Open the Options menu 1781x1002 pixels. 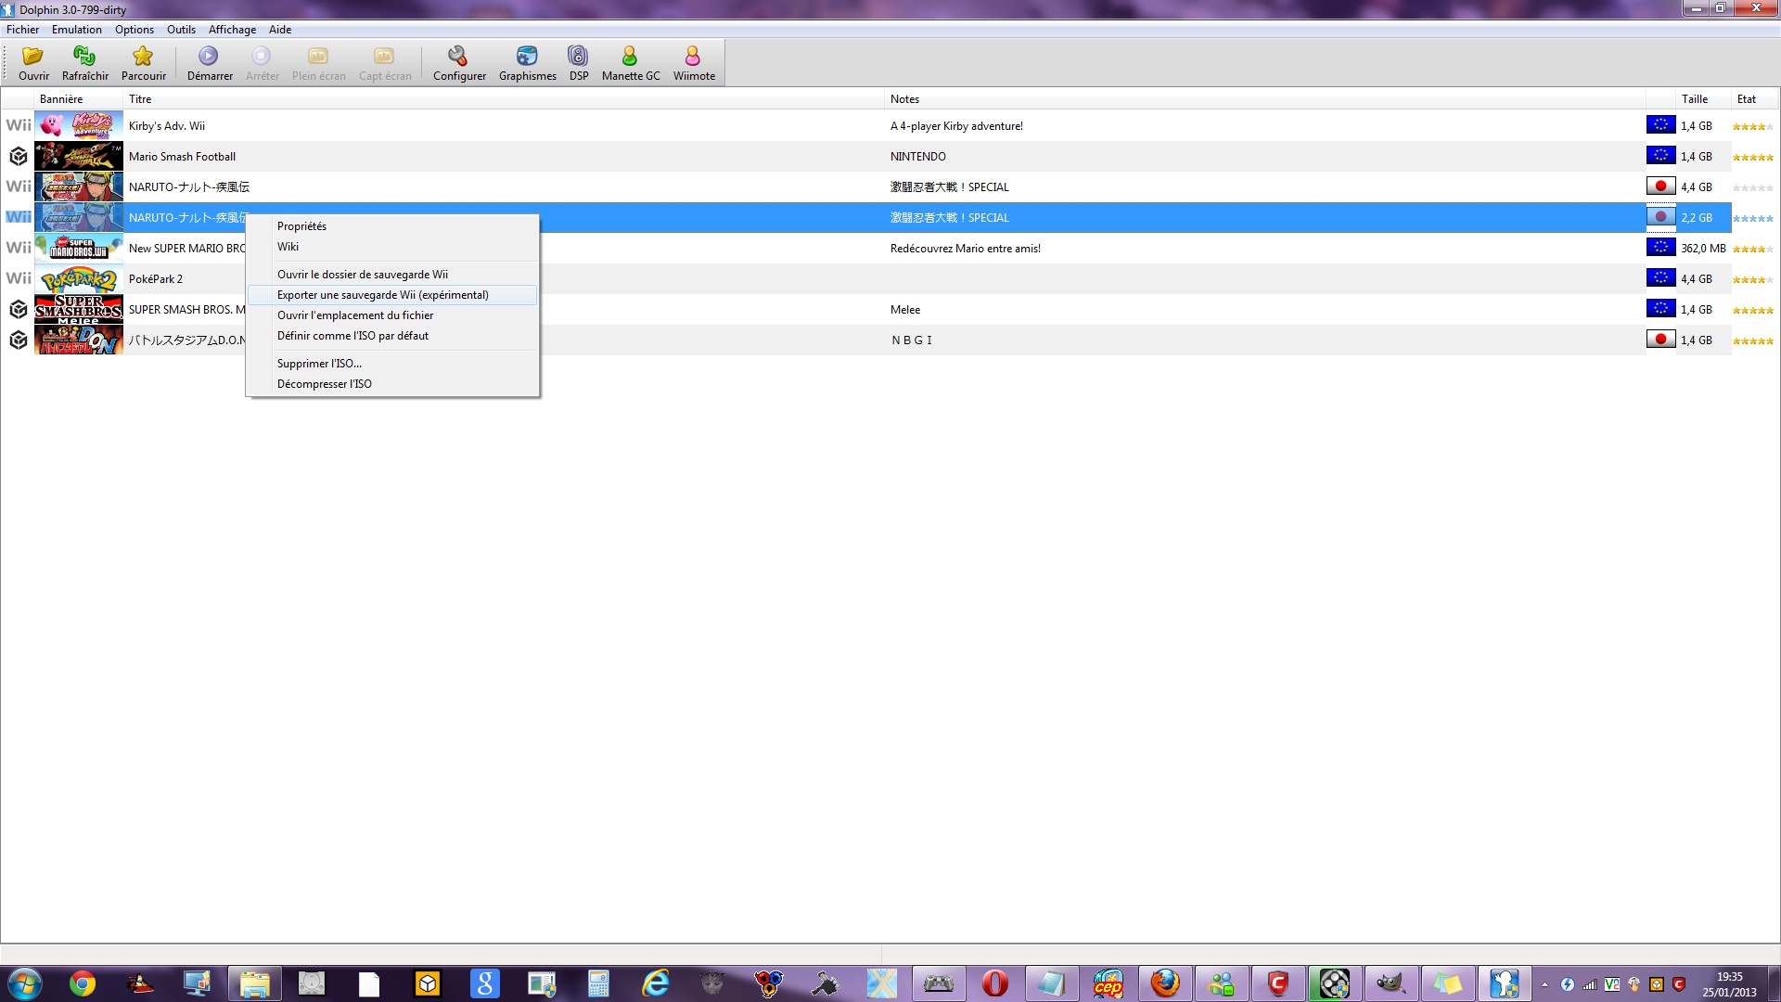tap(135, 30)
